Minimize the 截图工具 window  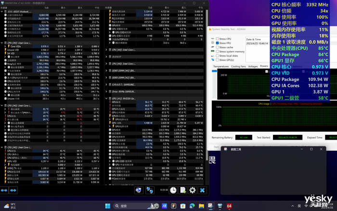click(x=302, y=149)
